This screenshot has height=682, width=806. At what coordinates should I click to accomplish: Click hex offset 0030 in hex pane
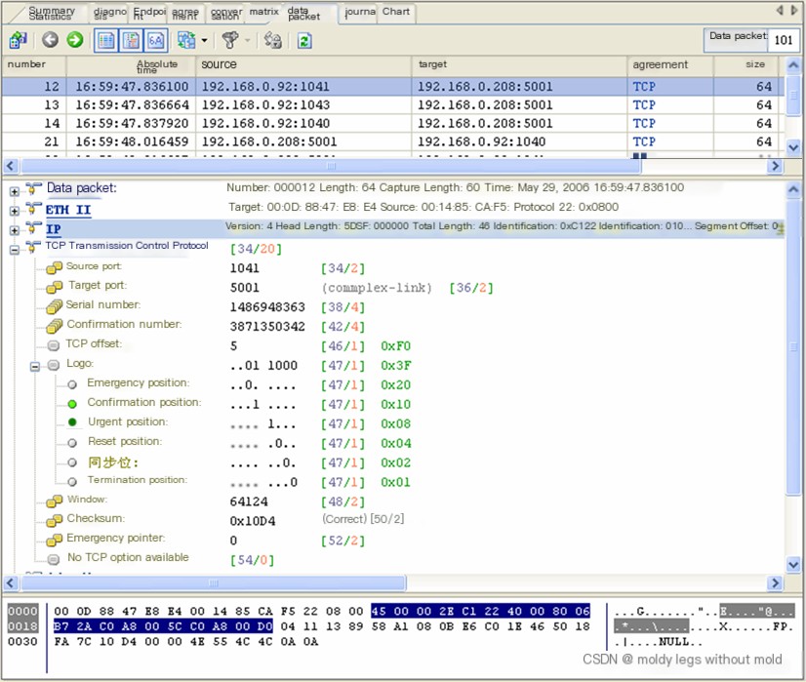tap(22, 642)
